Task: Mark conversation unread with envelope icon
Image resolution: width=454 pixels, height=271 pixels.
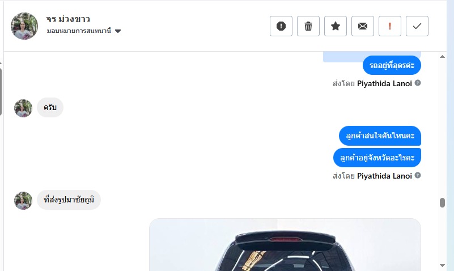Action: point(363,26)
